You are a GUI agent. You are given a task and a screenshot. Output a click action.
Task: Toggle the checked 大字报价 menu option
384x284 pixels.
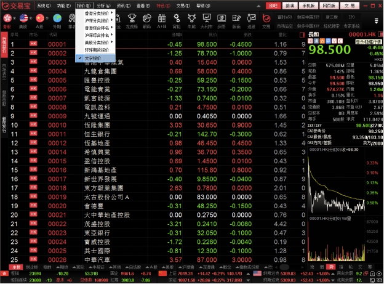pos(93,57)
